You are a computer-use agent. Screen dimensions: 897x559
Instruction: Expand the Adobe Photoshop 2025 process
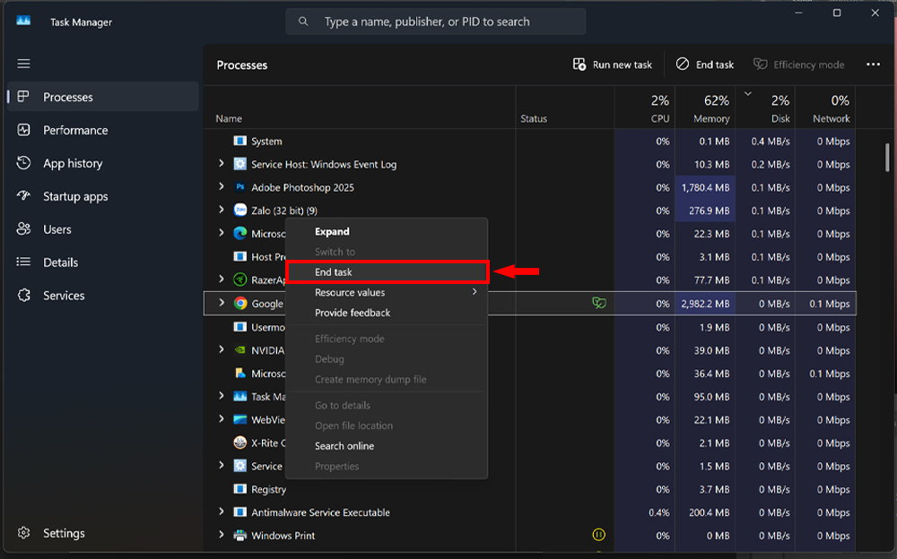tap(222, 187)
